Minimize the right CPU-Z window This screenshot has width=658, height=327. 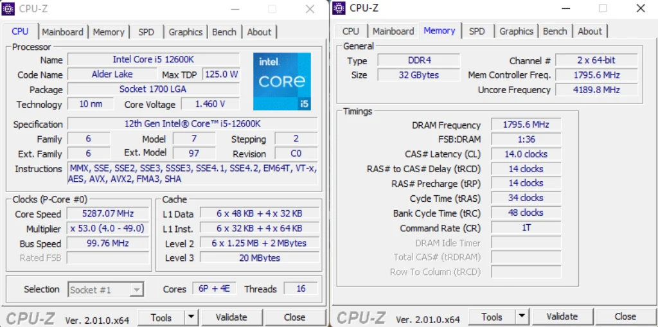pyautogui.click(x=565, y=8)
